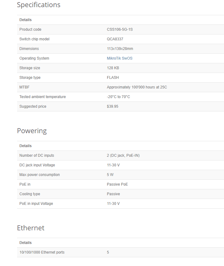This screenshot has width=224, height=266.
Task: Click the Passive PoE value
Action: (x=117, y=184)
